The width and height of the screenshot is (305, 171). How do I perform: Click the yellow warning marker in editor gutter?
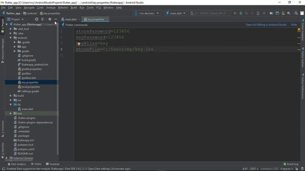[299, 29]
